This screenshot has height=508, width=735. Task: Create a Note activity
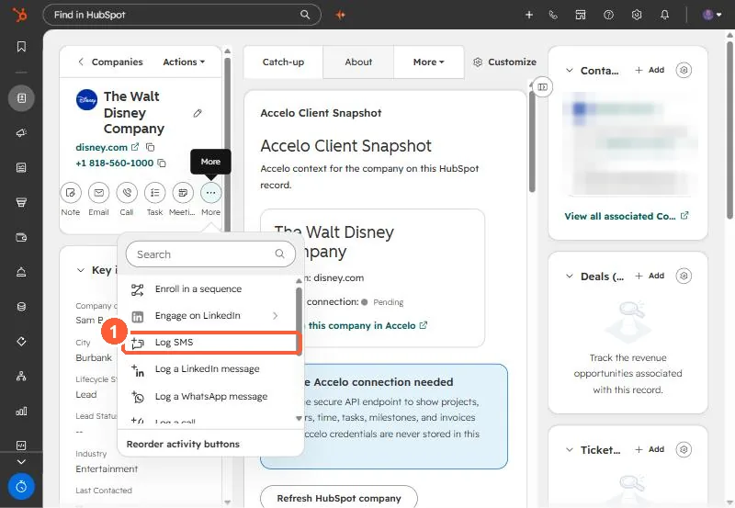71,193
